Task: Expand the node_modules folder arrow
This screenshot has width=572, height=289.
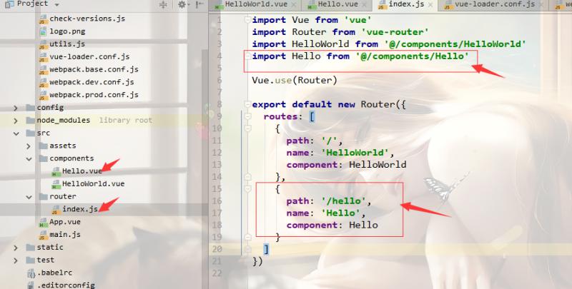Action: (16, 121)
